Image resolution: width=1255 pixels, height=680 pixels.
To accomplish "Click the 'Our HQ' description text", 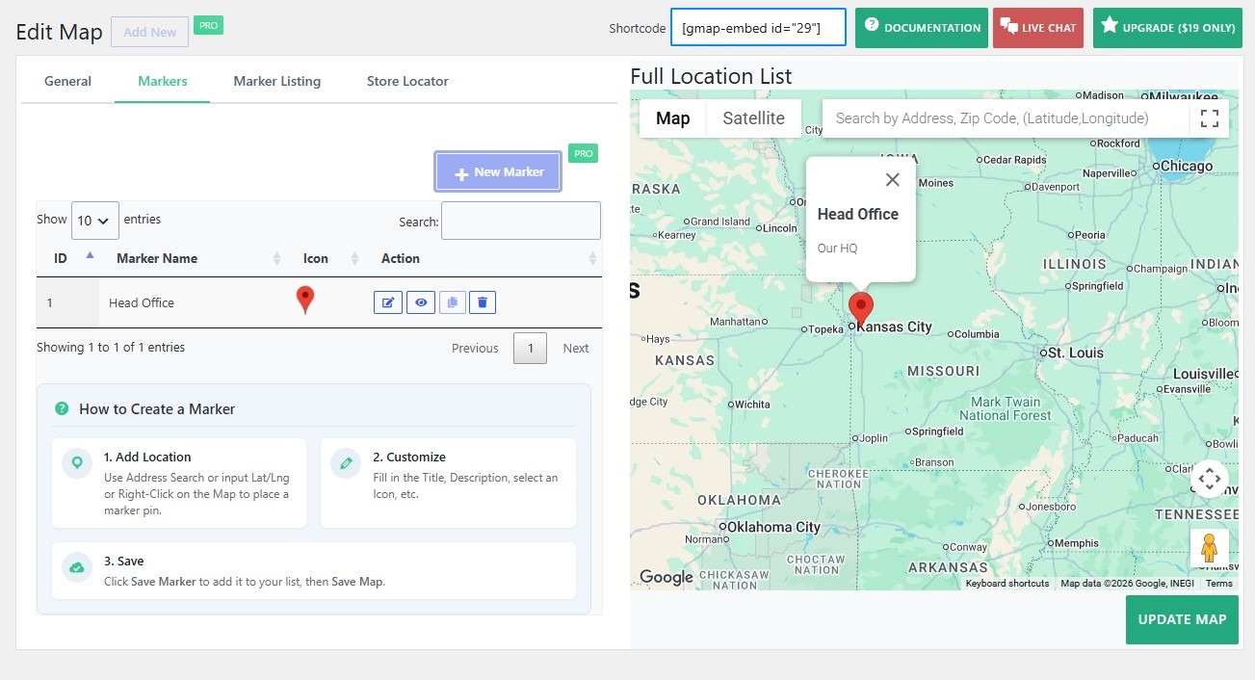I will click(x=837, y=248).
